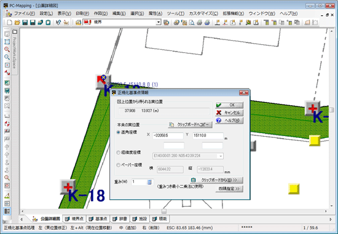The height and width of the screenshot is (234, 338).
Task: Select the zoom in magnifier tool
Action: coord(7,49)
